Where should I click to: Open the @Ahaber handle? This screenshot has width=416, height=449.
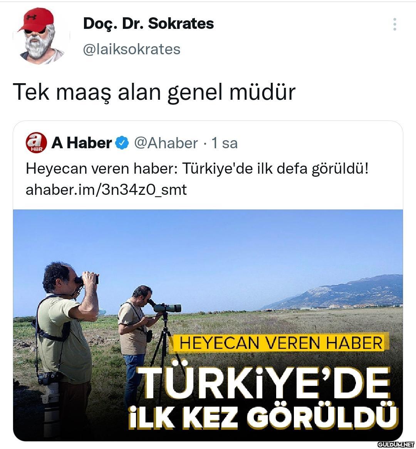[166, 143]
